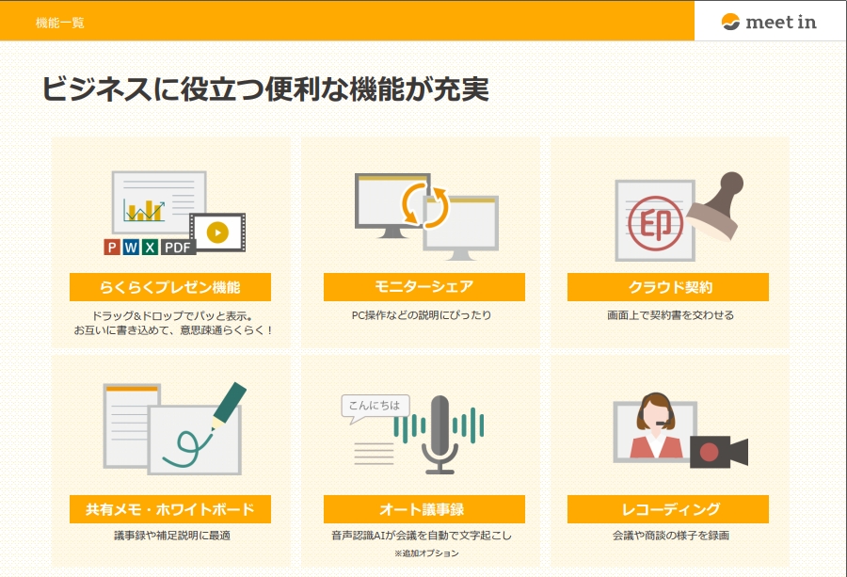This screenshot has width=847, height=577.
Task: Click the rubber stamp icon
Action: 716,206
